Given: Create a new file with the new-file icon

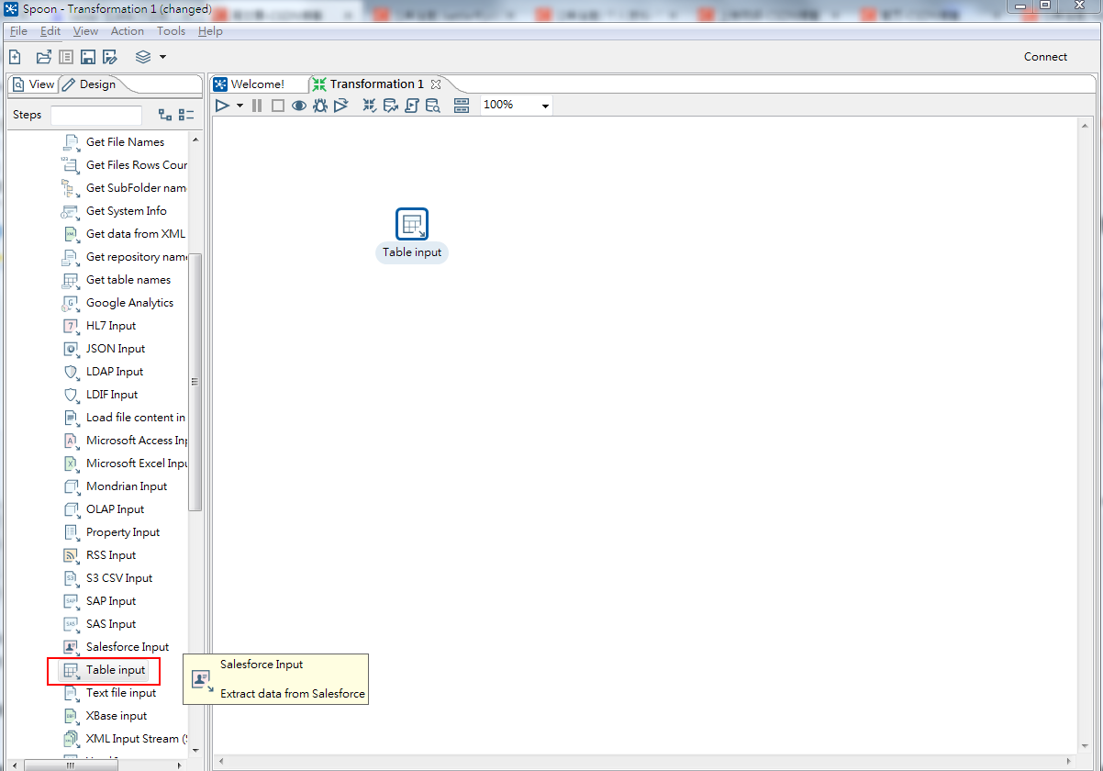Looking at the screenshot, I should pos(15,56).
